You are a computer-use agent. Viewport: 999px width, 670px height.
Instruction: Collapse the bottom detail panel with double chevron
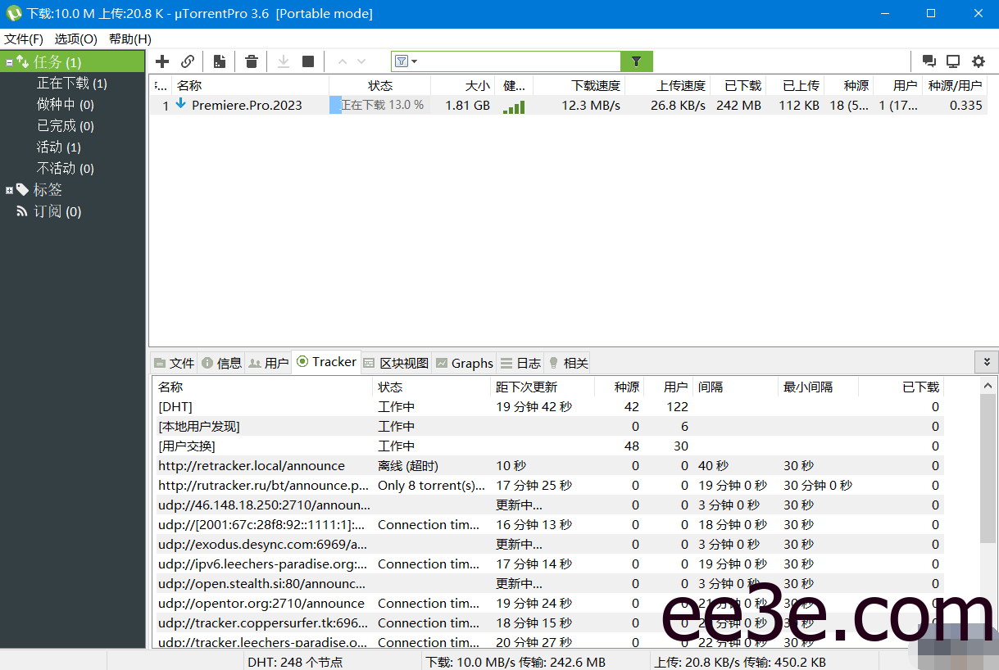pos(988,361)
